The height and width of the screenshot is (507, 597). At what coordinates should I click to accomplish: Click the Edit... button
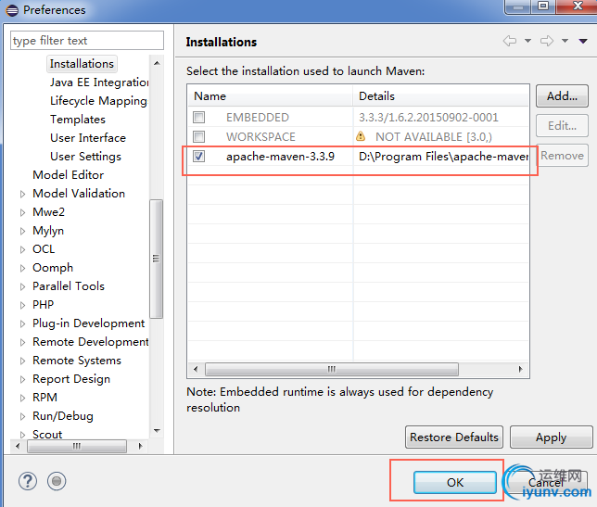coord(562,126)
